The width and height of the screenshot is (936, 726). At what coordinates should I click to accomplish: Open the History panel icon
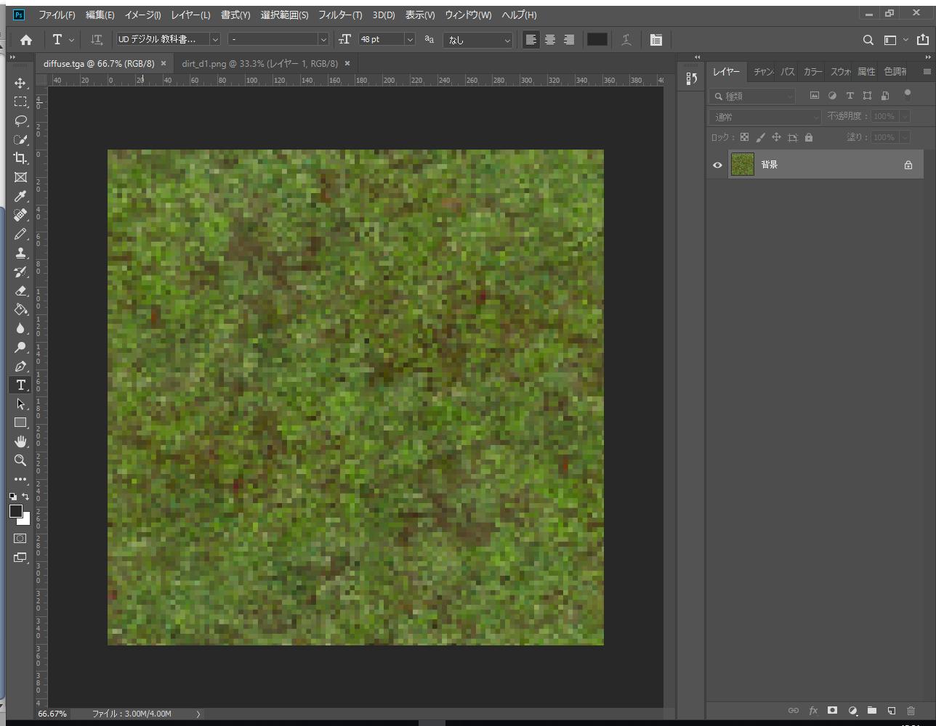(x=691, y=78)
